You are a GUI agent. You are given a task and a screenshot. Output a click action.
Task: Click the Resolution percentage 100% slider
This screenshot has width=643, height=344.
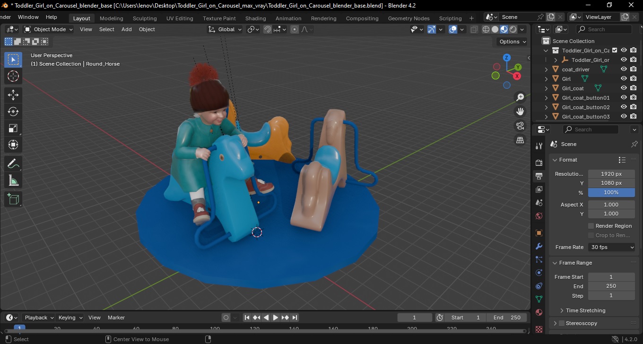tap(611, 192)
